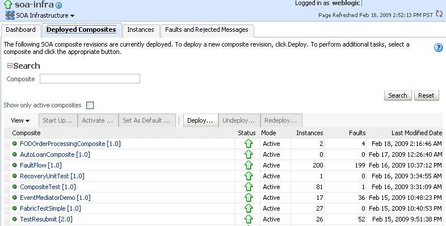The height and width of the screenshot is (226, 446).
Task: Click the Activate ... button
Action: pos(98,120)
